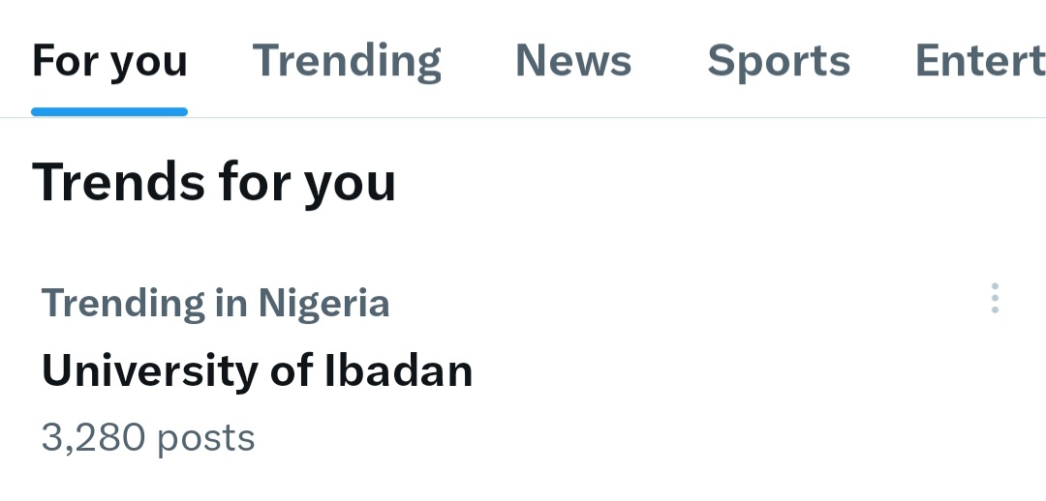1046x501 pixels.
Task: Open the News tab
Action: point(573,61)
